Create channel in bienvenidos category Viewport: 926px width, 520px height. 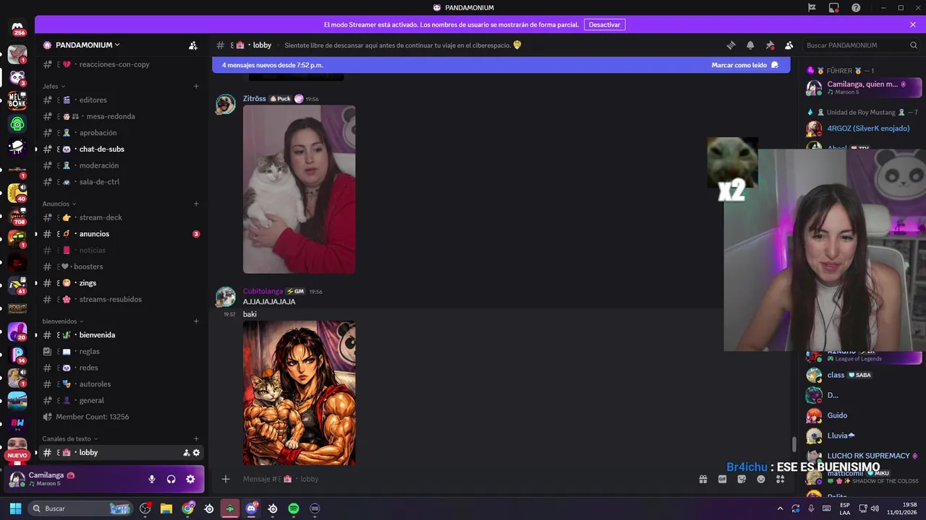point(196,321)
